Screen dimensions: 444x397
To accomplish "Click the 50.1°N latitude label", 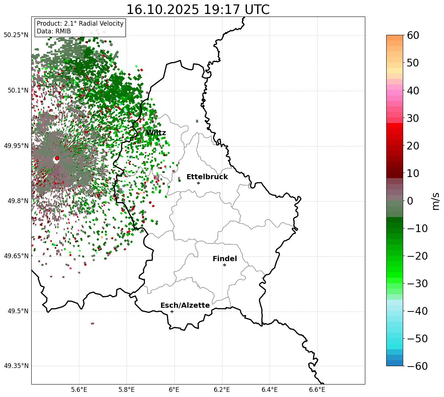I will coord(18,90).
